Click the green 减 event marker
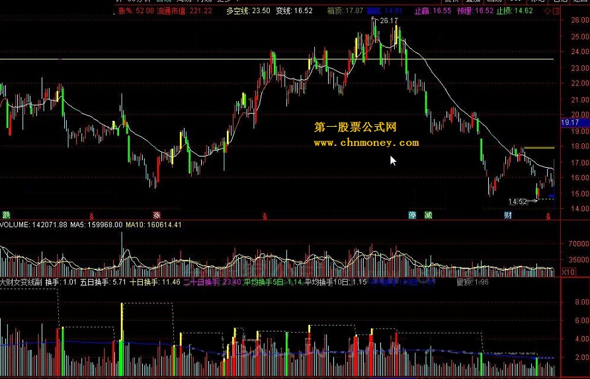590x379 pixels. pyautogui.click(x=428, y=215)
